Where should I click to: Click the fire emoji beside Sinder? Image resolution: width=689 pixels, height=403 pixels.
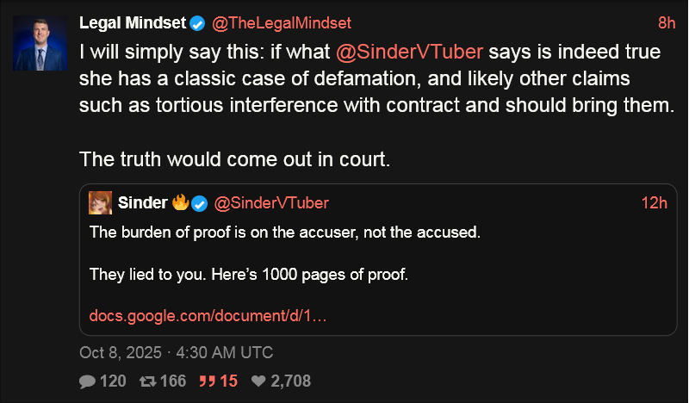[180, 203]
